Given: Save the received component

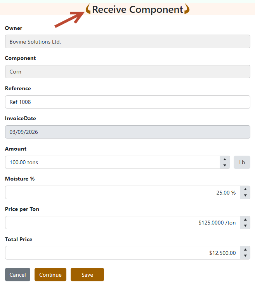Looking at the screenshot, I should pyautogui.click(x=87, y=275).
